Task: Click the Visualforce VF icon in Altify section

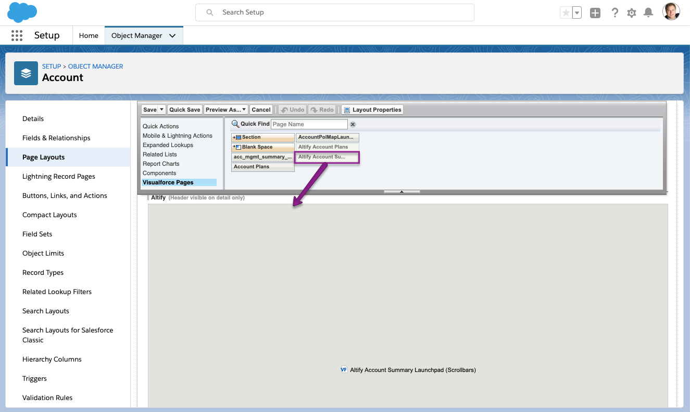Action: click(344, 370)
